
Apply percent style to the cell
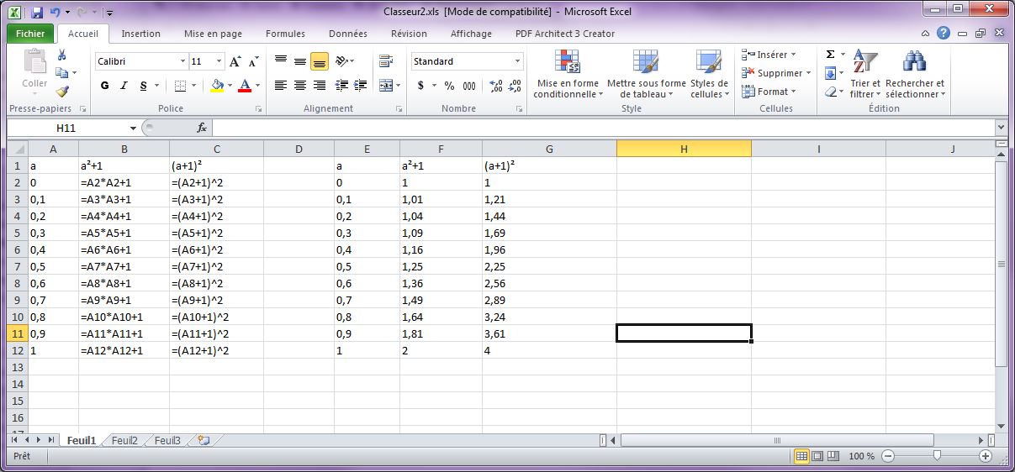click(x=449, y=86)
